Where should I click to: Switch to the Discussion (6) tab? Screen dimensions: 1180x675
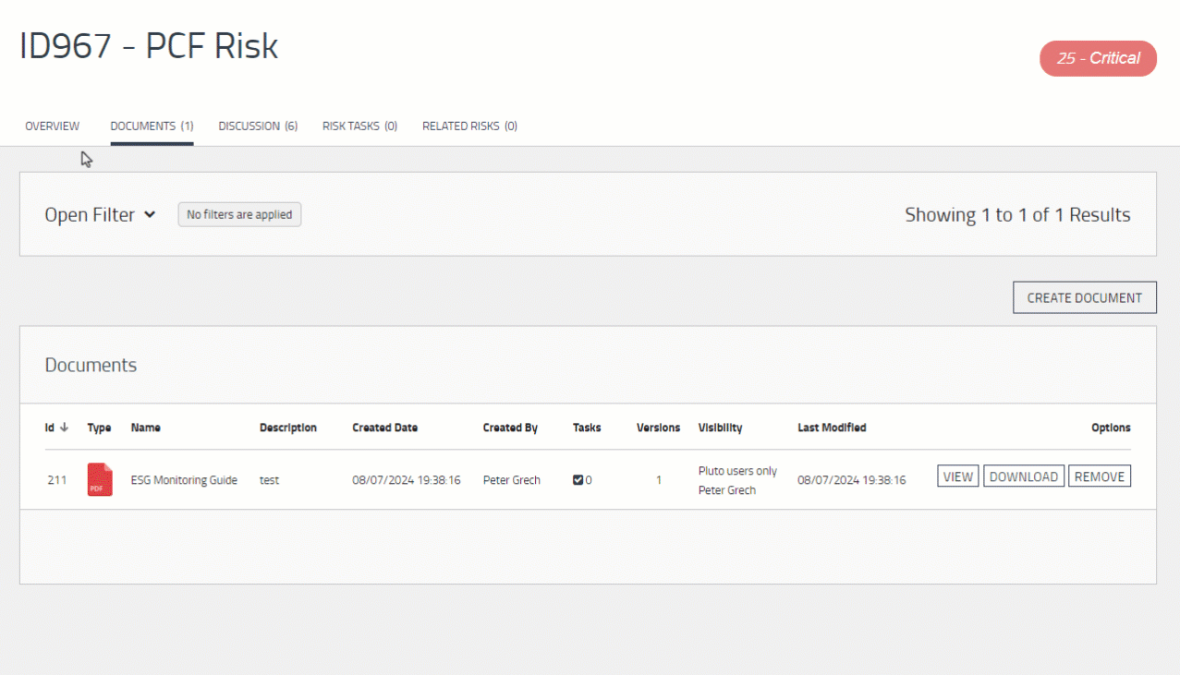258,126
